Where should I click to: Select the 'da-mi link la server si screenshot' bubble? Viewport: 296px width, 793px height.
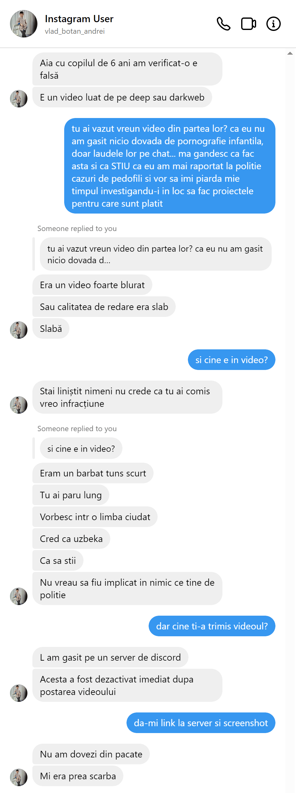click(201, 723)
